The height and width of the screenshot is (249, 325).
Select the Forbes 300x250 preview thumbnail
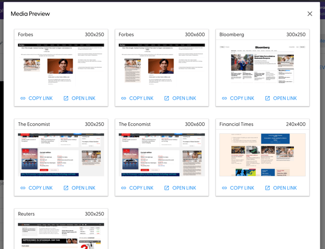tap(61, 63)
